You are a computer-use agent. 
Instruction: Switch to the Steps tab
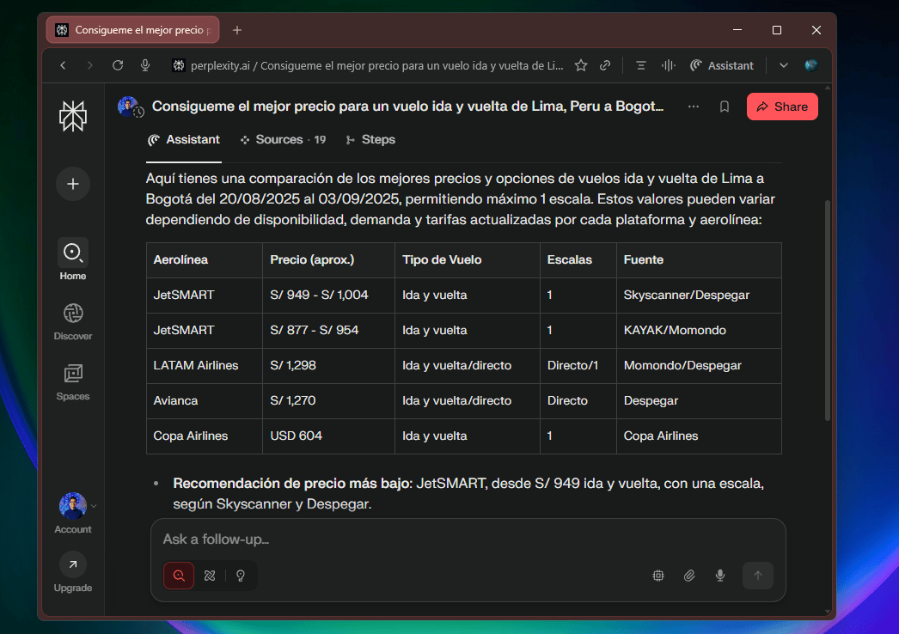coord(370,140)
